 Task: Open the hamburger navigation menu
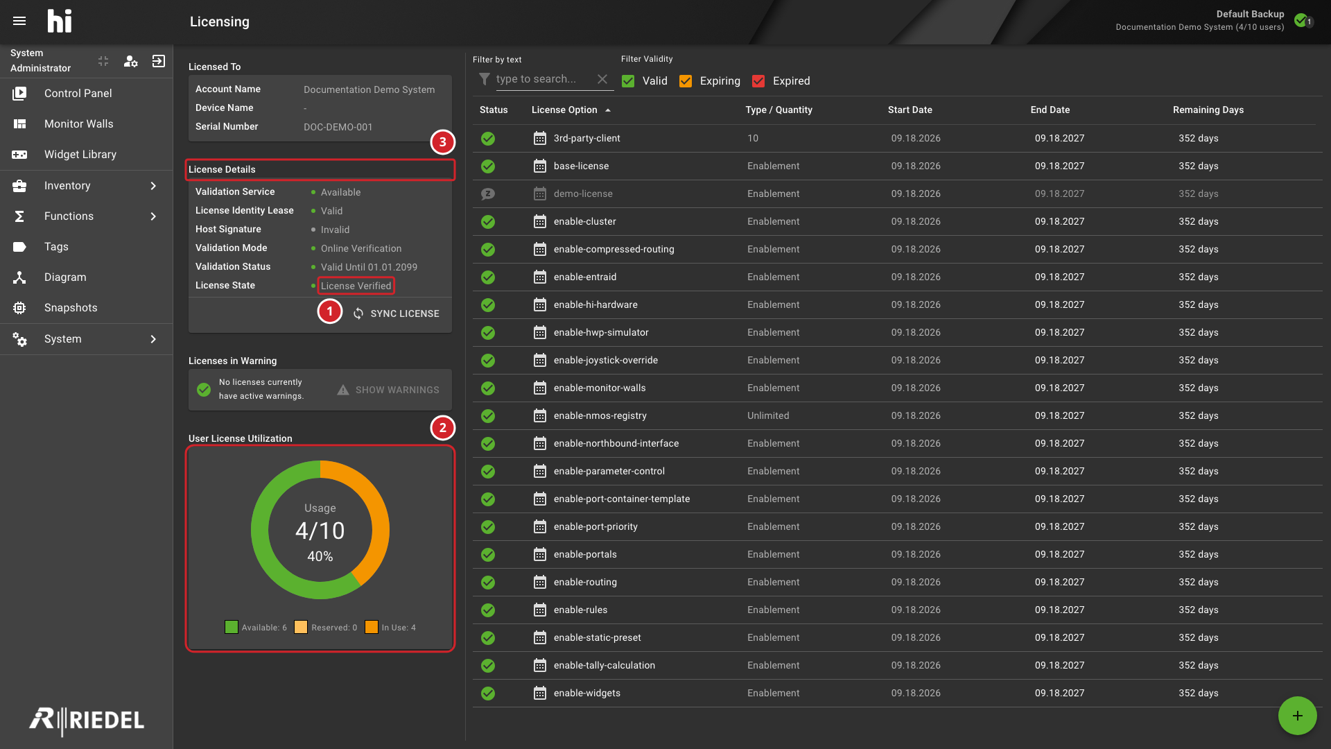pyautogui.click(x=19, y=21)
